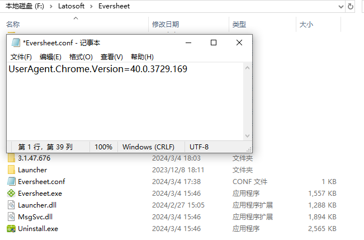The height and width of the screenshot is (240, 364).
Task: Click the Launcher folder icon
Action: (11, 170)
